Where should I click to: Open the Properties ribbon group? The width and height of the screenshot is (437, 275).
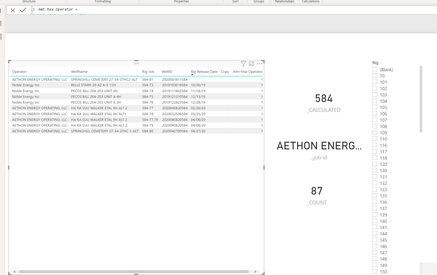pyautogui.click(x=181, y=2)
